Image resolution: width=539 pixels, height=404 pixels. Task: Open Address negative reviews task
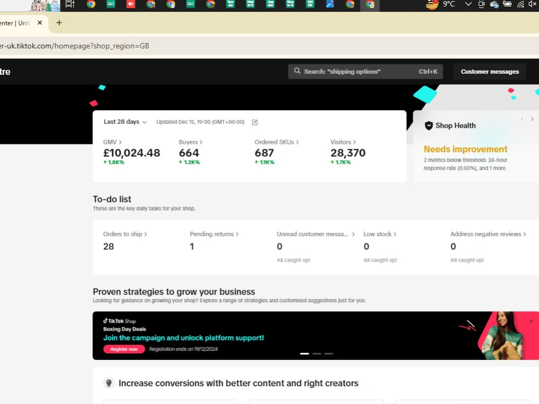[488, 234]
